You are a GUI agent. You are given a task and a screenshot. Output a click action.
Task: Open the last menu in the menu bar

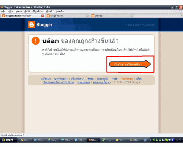60,11
